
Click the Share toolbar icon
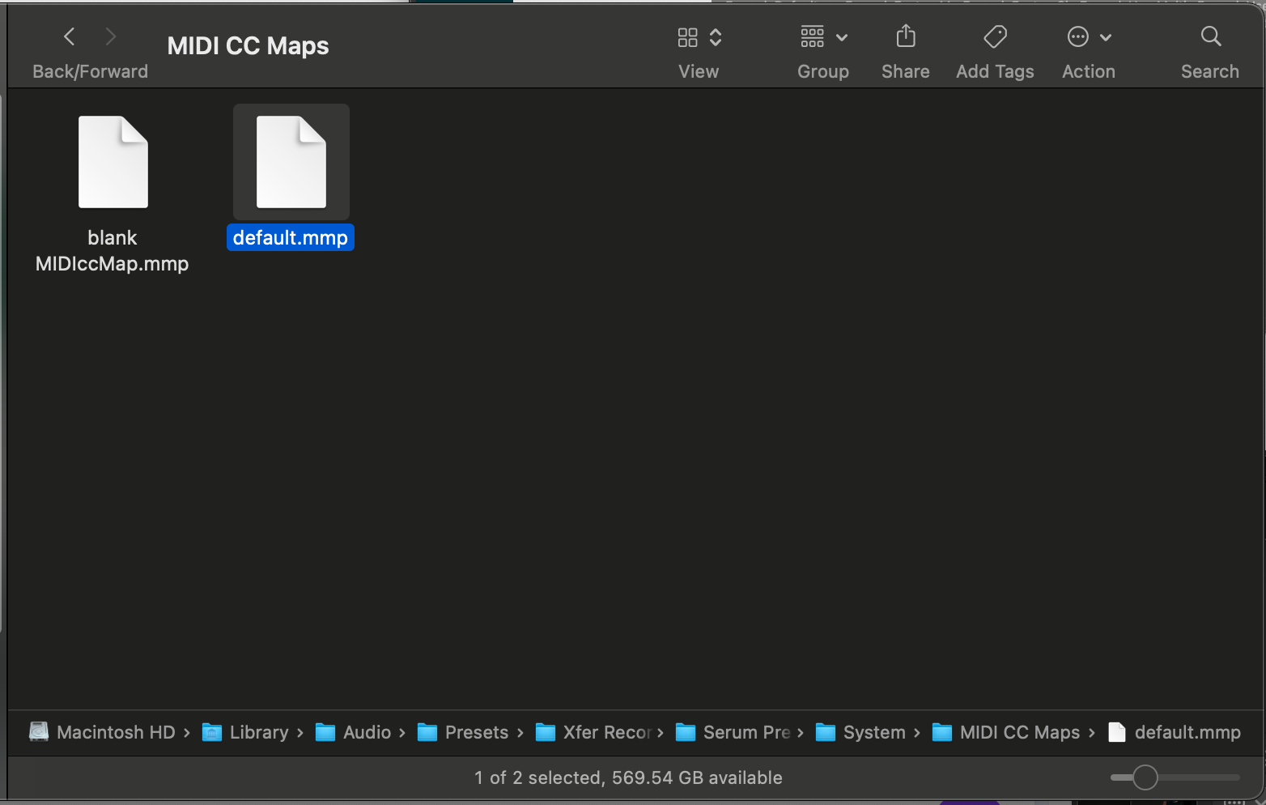point(906,36)
